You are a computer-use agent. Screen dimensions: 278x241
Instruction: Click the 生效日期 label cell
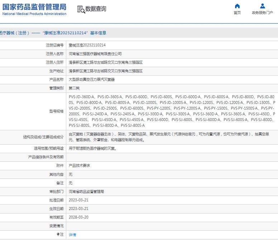click(33, 209)
